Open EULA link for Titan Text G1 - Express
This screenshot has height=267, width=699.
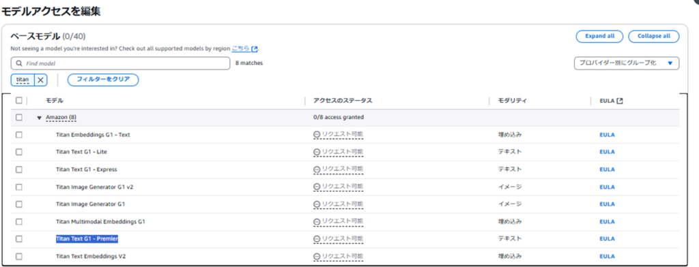click(x=607, y=170)
